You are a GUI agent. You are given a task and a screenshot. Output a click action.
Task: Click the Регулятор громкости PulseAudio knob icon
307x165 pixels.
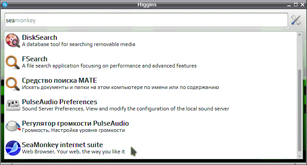pyautogui.click(x=13, y=127)
